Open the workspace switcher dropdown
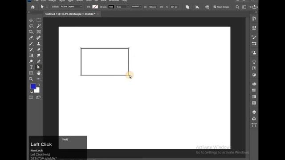Image resolution: width=285 pixels, height=160 pixels. point(244,7)
